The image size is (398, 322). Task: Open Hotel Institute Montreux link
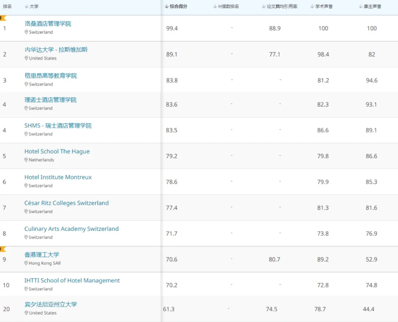58,177
